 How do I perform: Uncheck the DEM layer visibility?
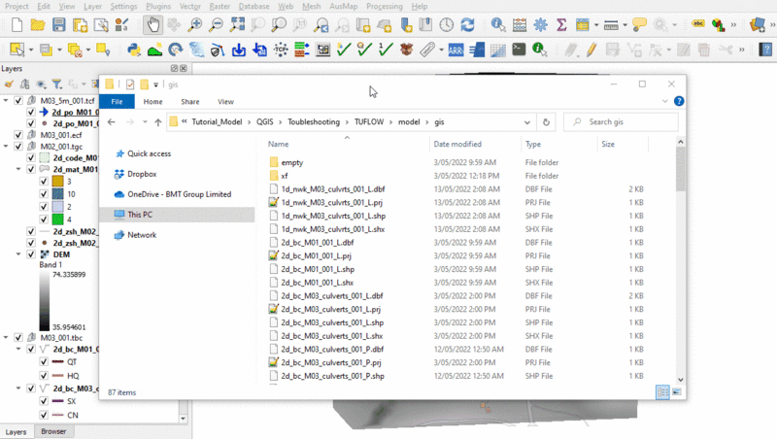(31, 254)
